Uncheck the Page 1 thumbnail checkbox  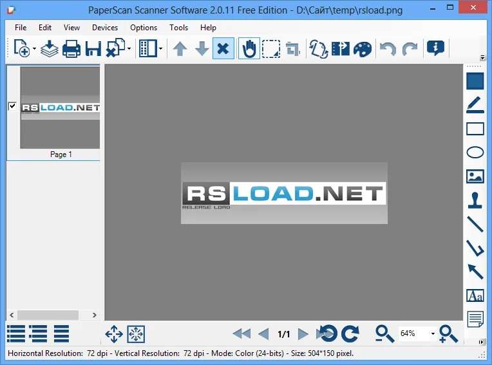tap(12, 106)
